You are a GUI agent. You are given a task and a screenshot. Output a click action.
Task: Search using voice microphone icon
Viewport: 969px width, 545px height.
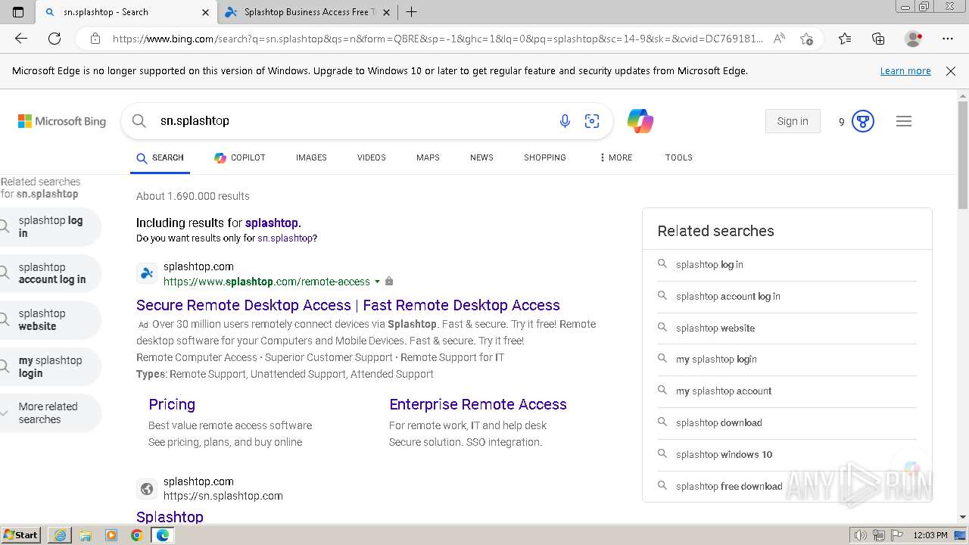coord(565,121)
